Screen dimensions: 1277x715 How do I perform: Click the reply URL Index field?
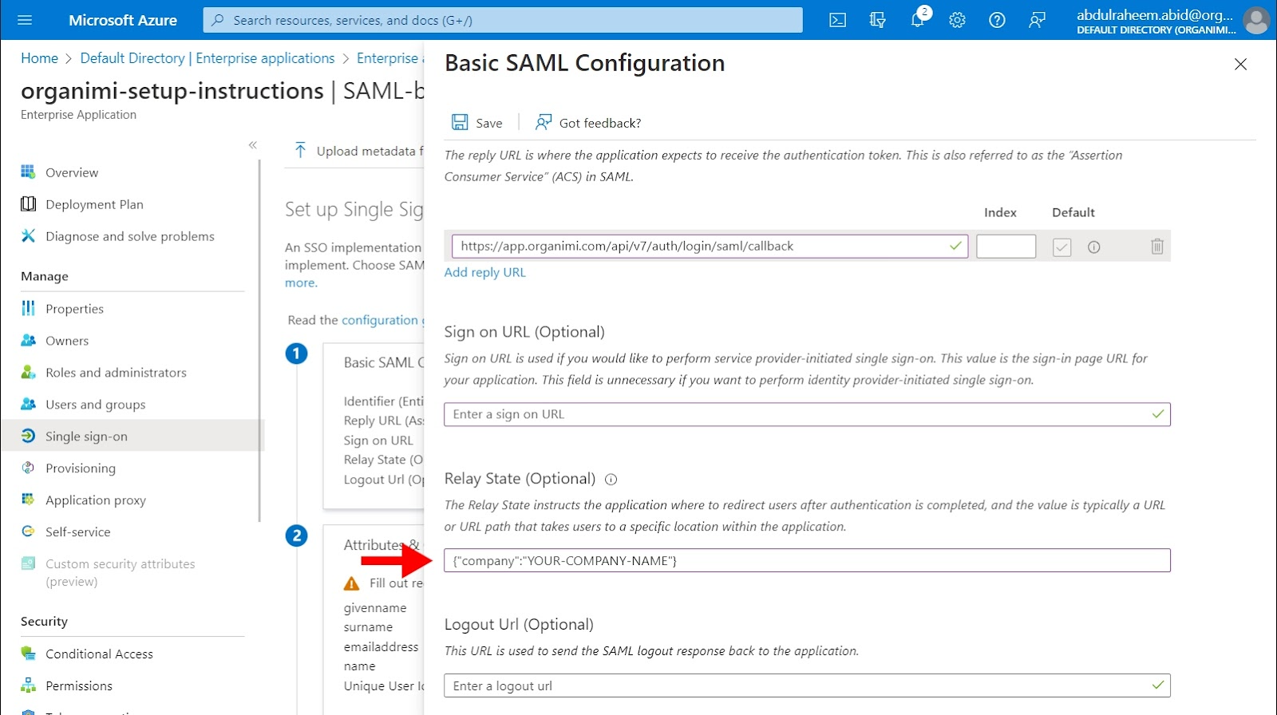coord(1006,246)
